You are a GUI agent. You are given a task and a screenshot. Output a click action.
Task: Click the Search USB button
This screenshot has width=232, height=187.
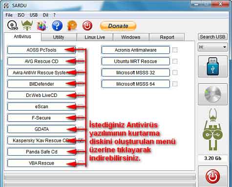[212, 37]
